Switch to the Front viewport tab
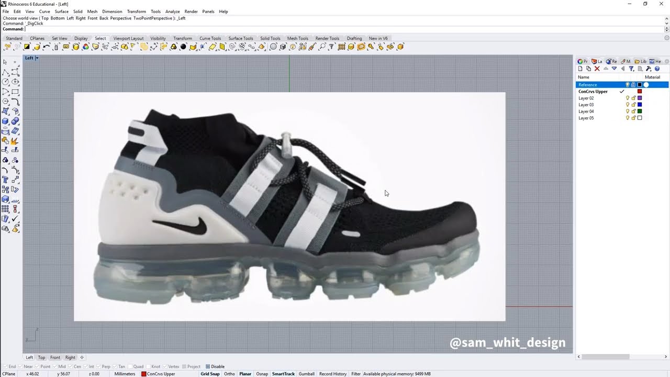 click(x=55, y=358)
